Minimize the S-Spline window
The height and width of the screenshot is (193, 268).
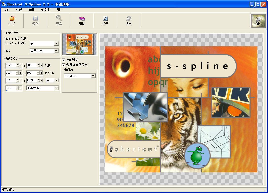click(x=252, y=4)
